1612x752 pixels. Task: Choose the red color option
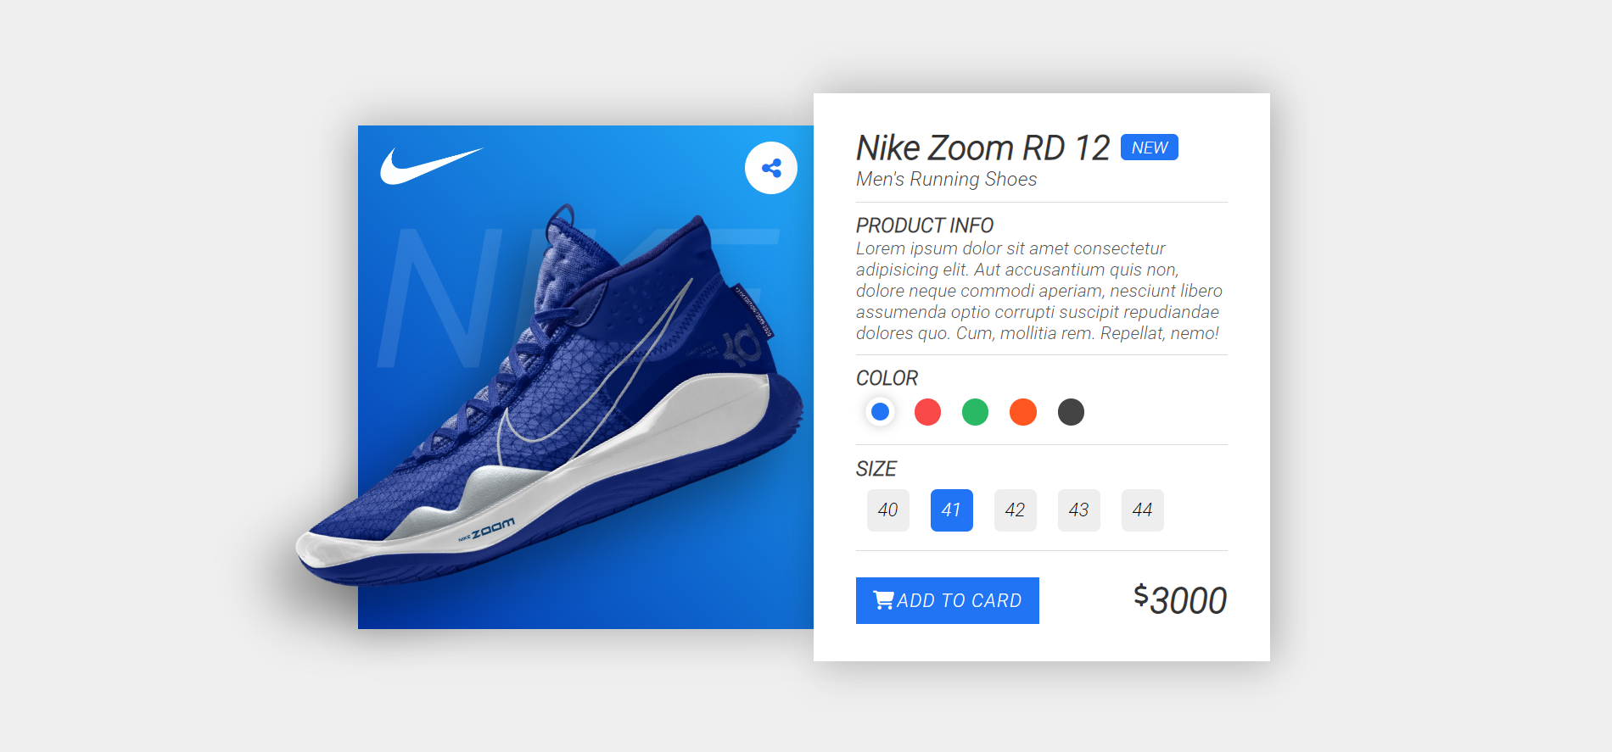coord(927,412)
